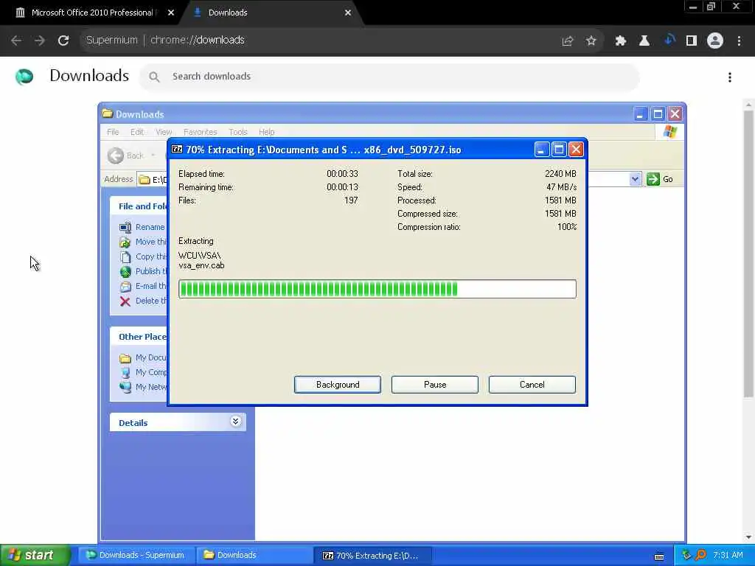Click the 7z icon in dialog title
Image resolution: width=755 pixels, height=566 pixels.
177,149
